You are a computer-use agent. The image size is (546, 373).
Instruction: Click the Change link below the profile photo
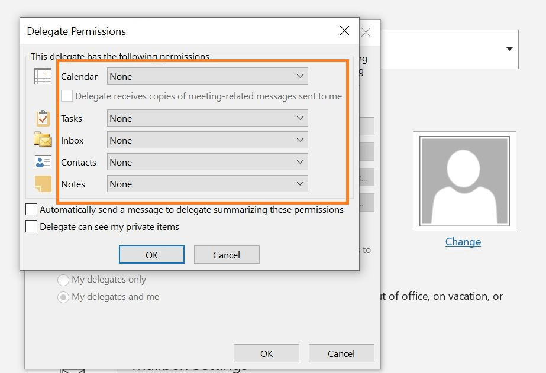[463, 242]
